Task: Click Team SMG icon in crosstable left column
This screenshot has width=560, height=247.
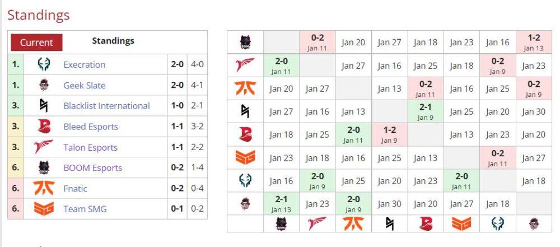Action: tap(245, 157)
